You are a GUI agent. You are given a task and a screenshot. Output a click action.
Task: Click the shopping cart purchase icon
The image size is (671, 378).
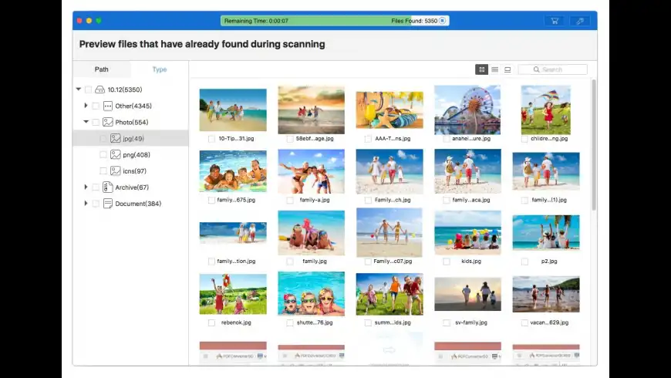[x=555, y=21]
